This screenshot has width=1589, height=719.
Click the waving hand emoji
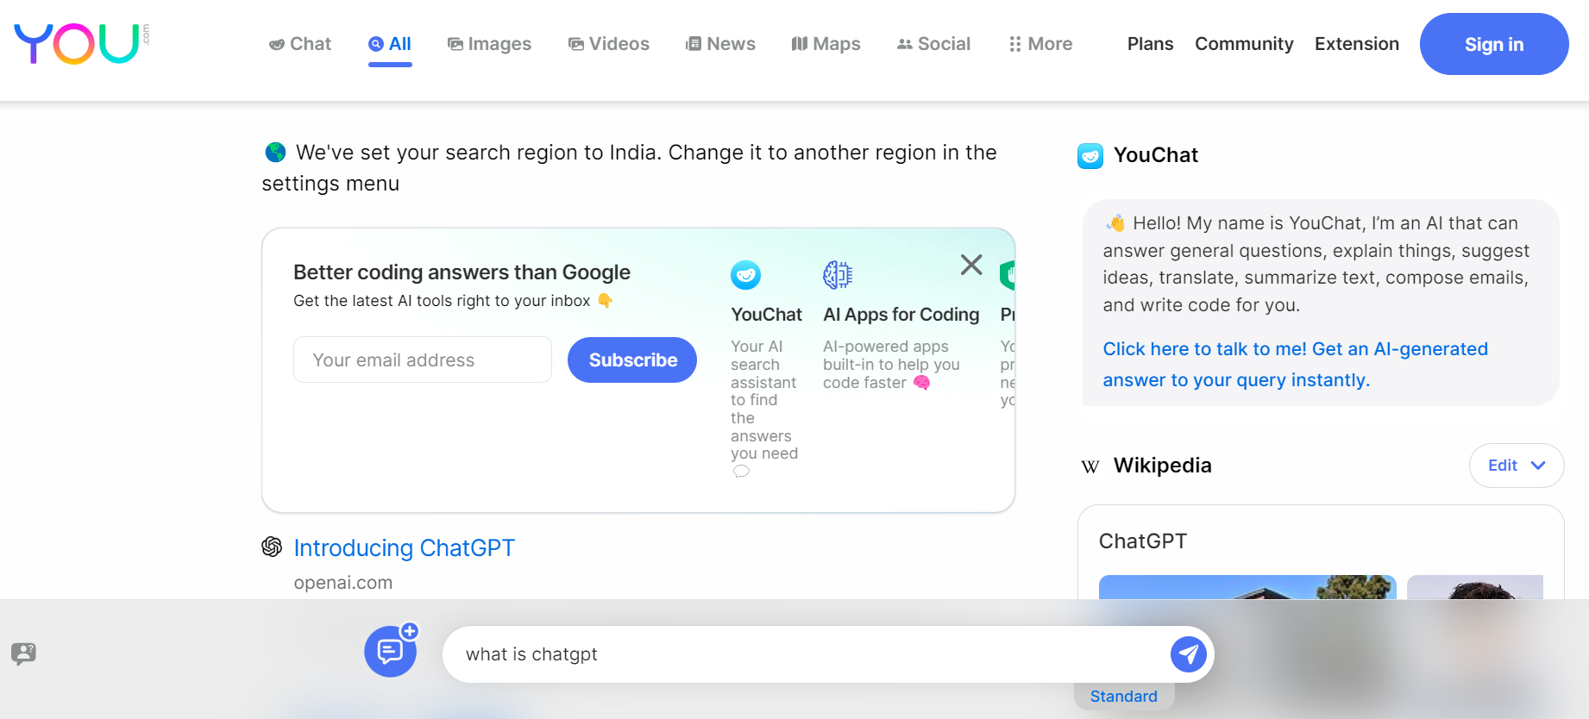1115,223
